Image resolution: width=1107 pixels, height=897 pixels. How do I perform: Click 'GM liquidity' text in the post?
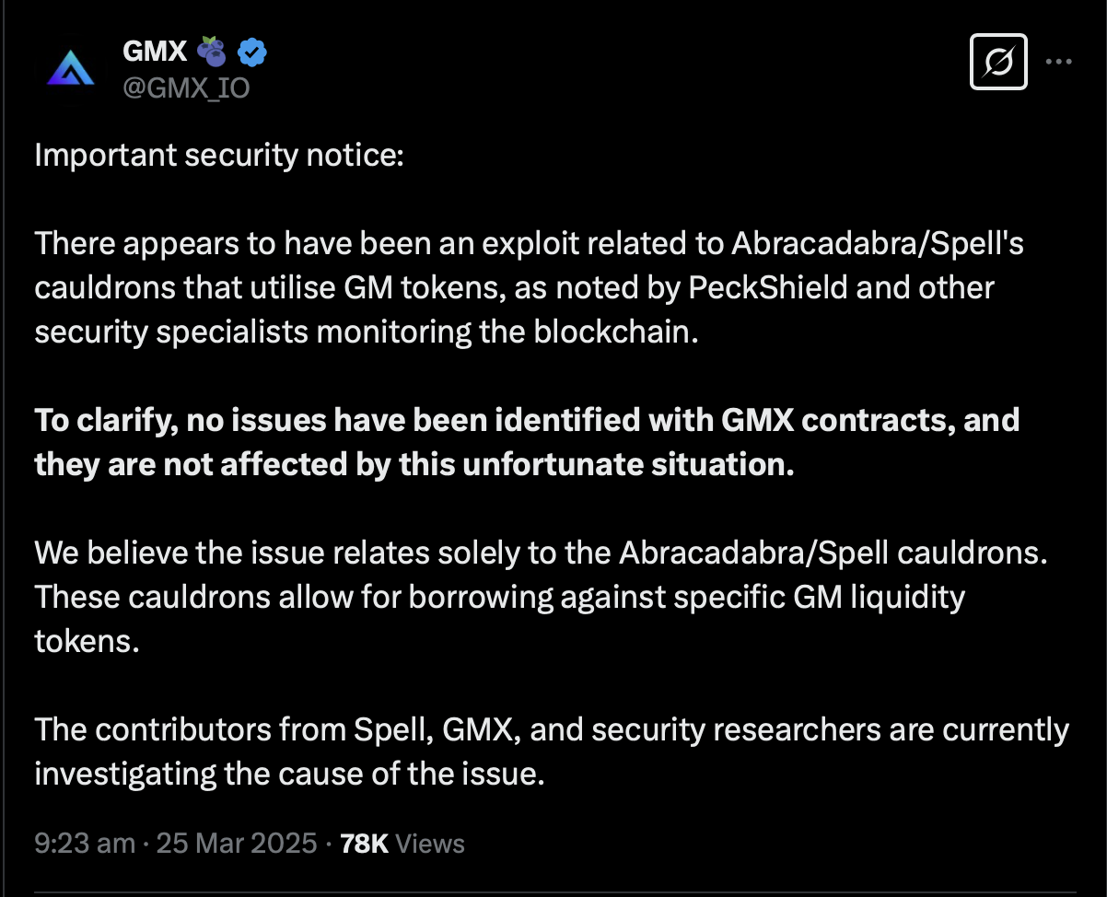tap(879, 597)
